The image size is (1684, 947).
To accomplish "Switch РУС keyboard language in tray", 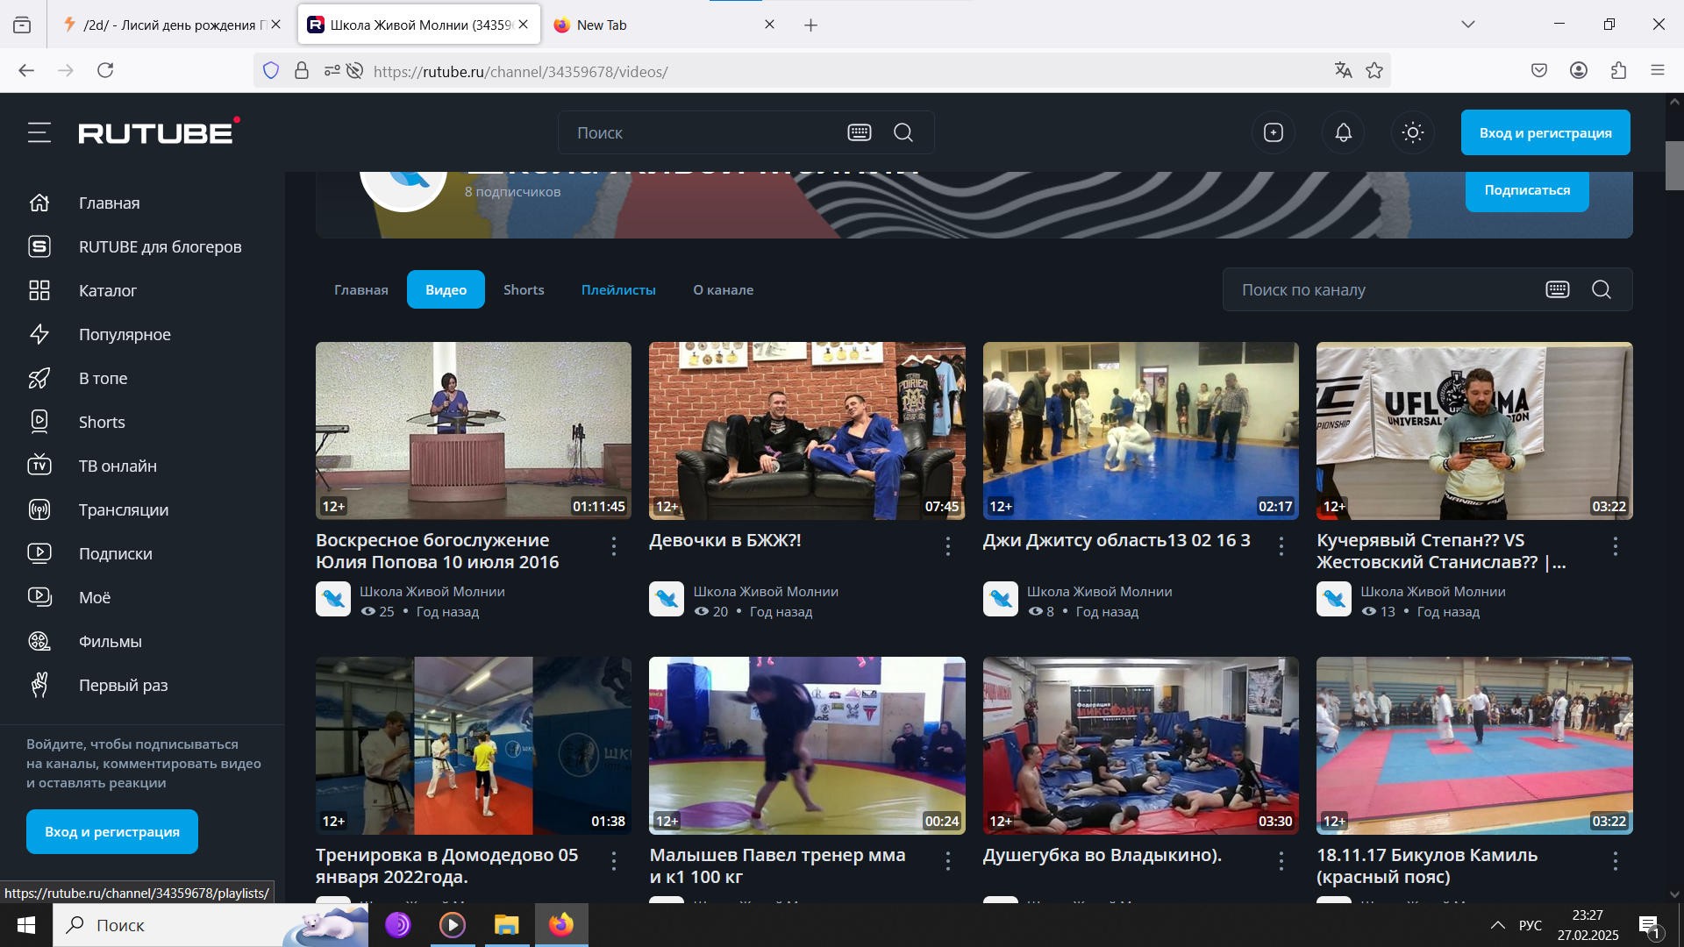I will [1531, 925].
